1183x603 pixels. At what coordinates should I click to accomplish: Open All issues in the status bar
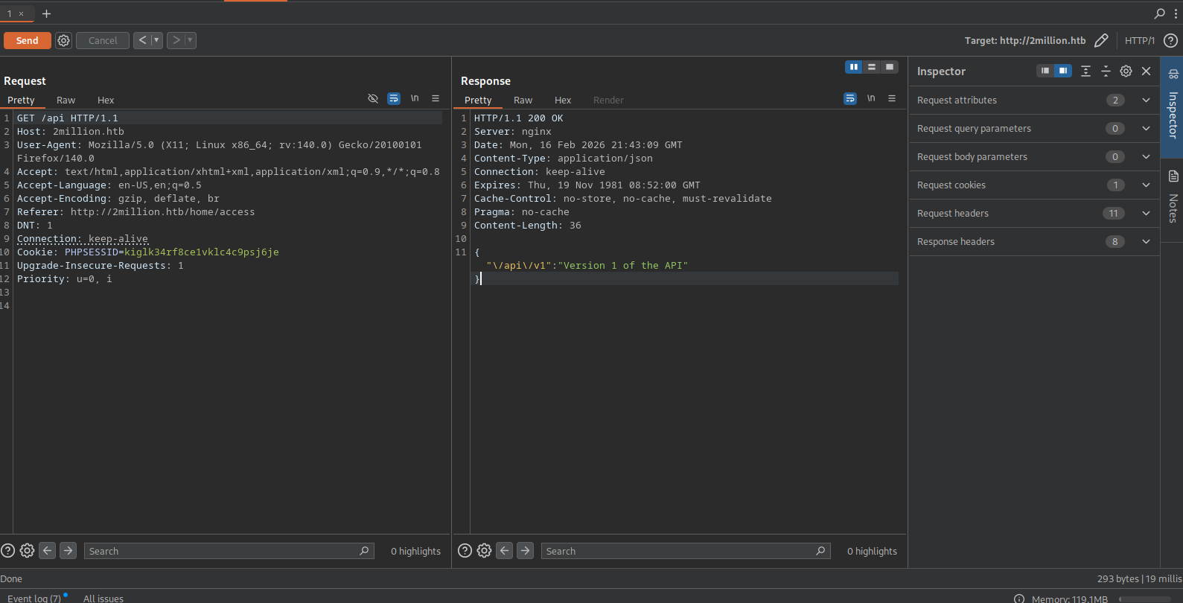(103, 598)
